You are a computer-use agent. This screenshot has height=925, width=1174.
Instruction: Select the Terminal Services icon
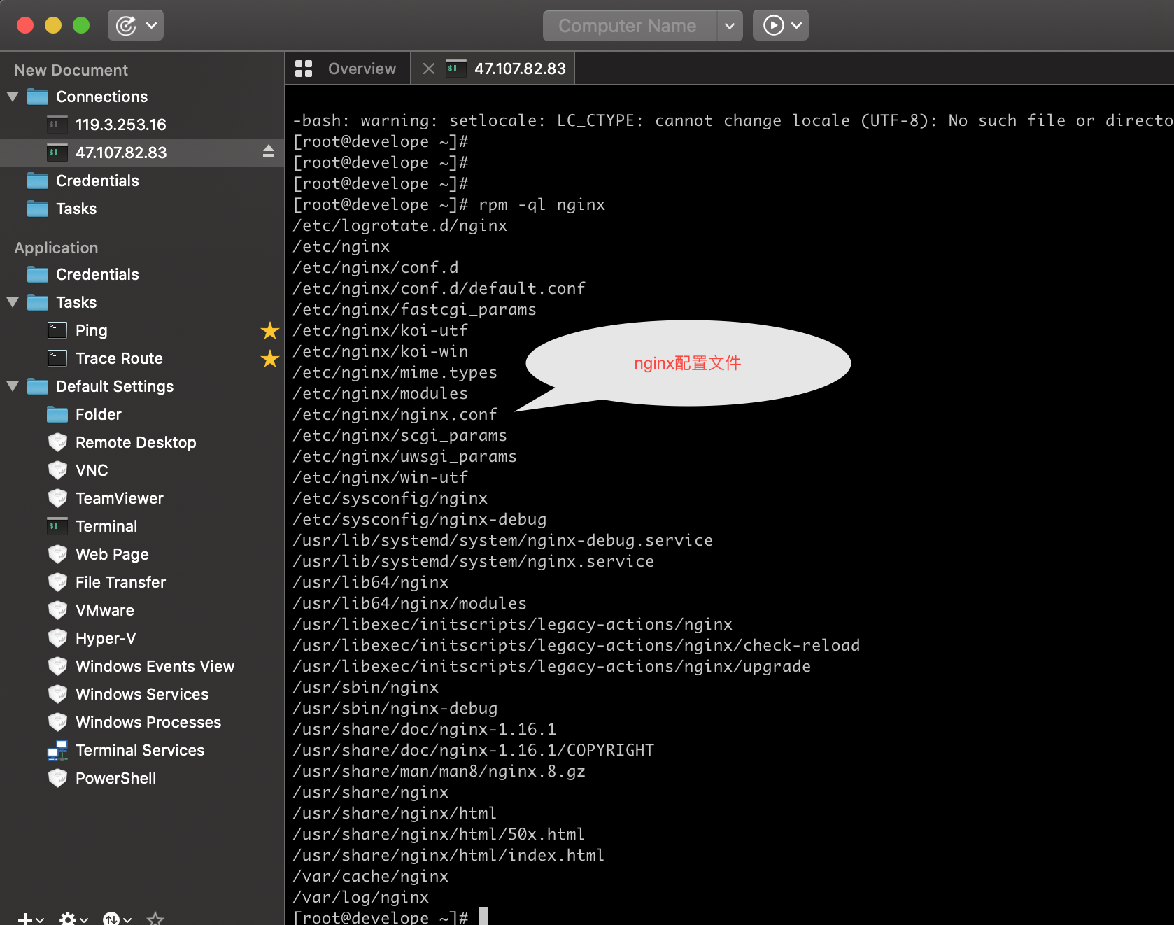(x=57, y=750)
